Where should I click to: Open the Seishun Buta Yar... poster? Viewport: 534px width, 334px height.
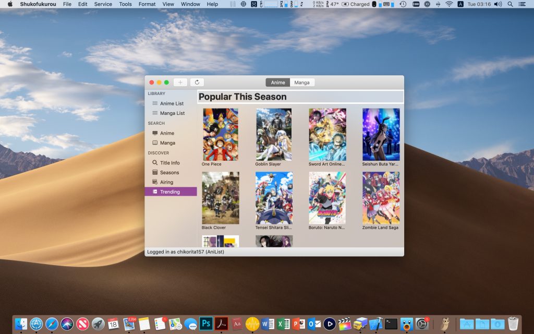[x=381, y=134]
